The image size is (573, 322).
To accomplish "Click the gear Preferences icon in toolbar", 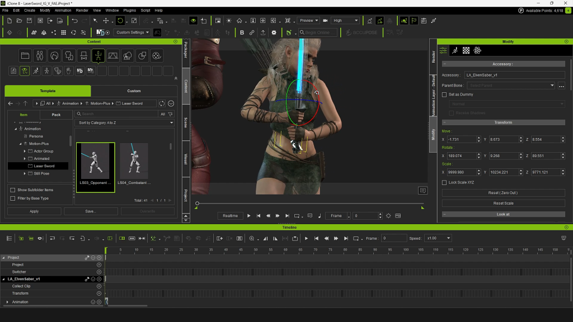I will click(x=274, y=32).
